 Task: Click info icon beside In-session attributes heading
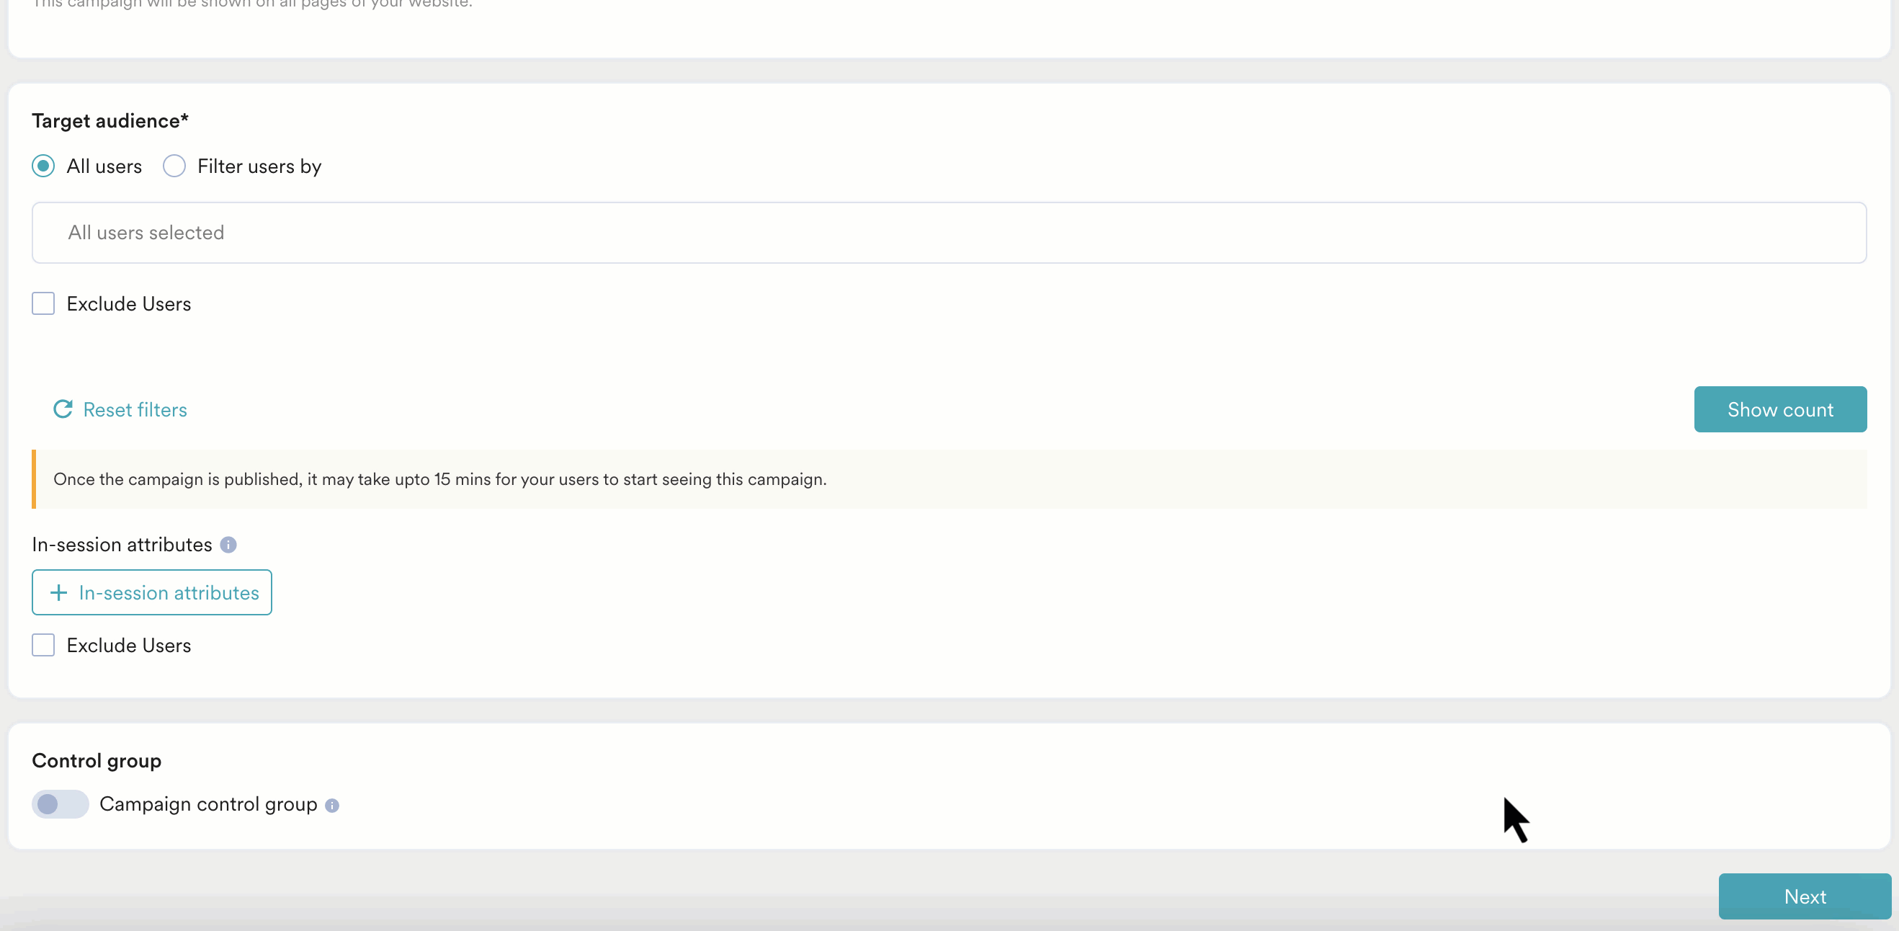coord(228,545)
